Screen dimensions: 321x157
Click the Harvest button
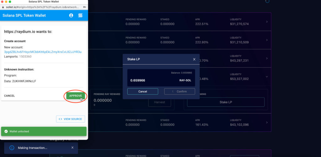160,102
